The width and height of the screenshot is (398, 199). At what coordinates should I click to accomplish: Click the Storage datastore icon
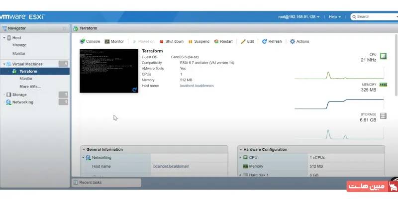[8, 95]
